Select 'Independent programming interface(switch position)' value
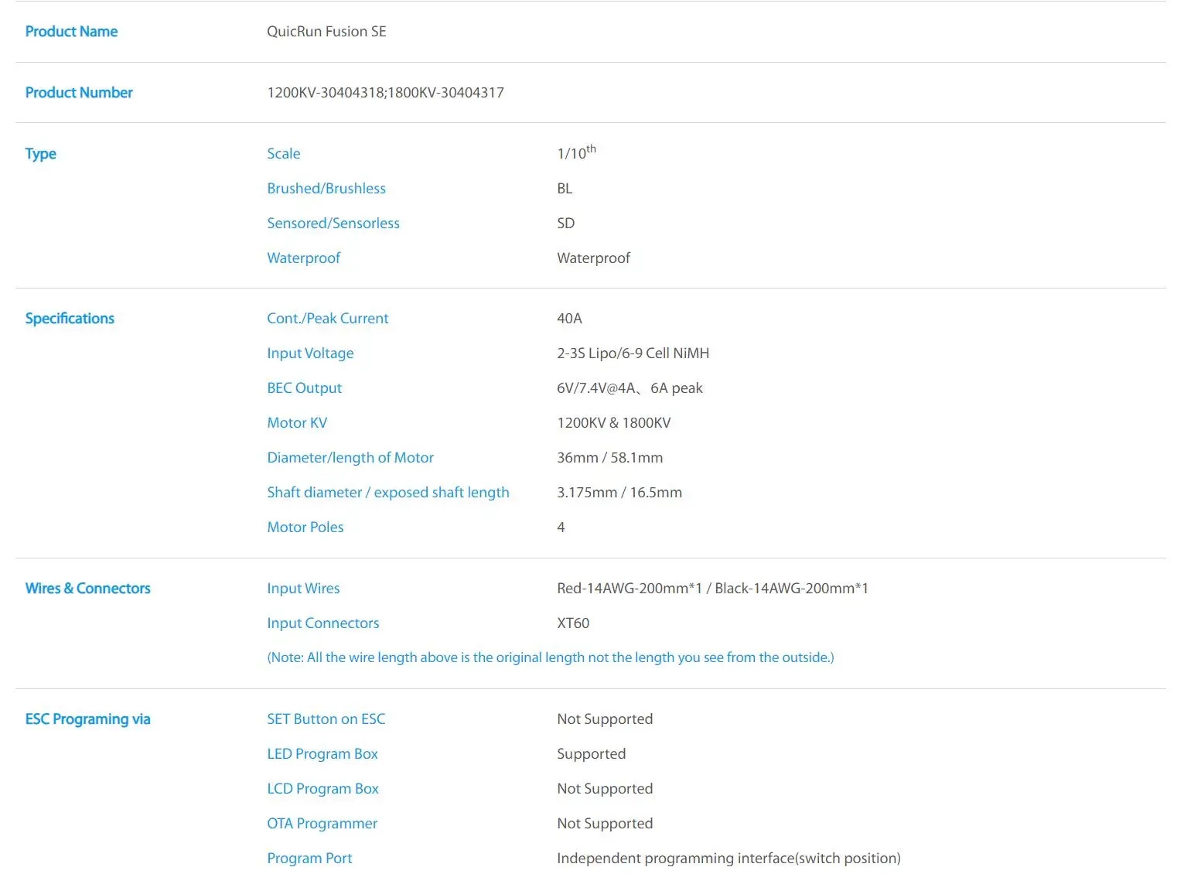Screen dimensions: 1184x874 (728, 859)
